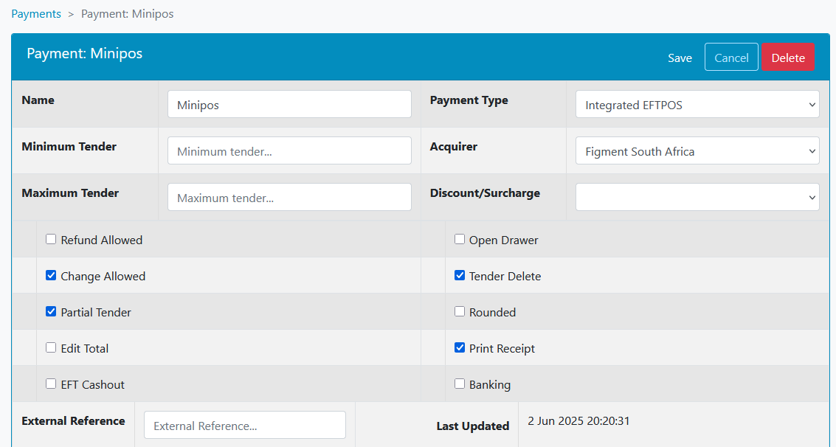Image resolution: width=836 pixels, height=447 pixels.
Task: Turn on the Rounded checkbox
Action: (x=460, y=312)
